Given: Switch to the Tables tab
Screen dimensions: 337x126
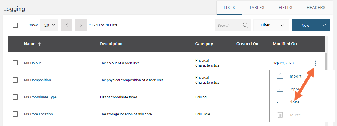Looking at the screenshot, I should [x=257, y=8].
